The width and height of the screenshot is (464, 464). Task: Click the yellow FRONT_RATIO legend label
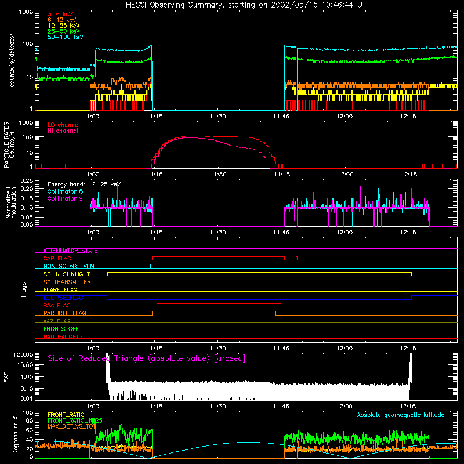point(66,415)
